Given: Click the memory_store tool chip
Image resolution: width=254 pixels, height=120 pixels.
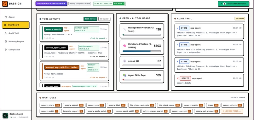Looking at the screenshot, I should coord(51,105).
